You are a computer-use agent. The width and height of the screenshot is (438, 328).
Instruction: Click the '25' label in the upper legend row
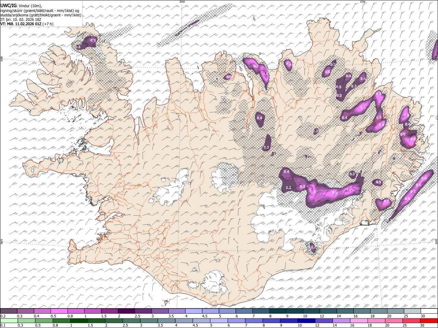pos(406,316)
